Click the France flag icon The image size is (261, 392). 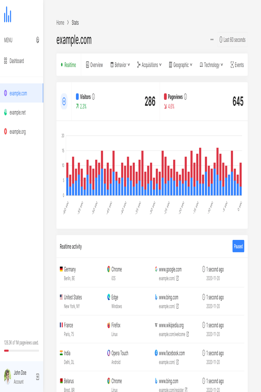click(x=61, y=325)
